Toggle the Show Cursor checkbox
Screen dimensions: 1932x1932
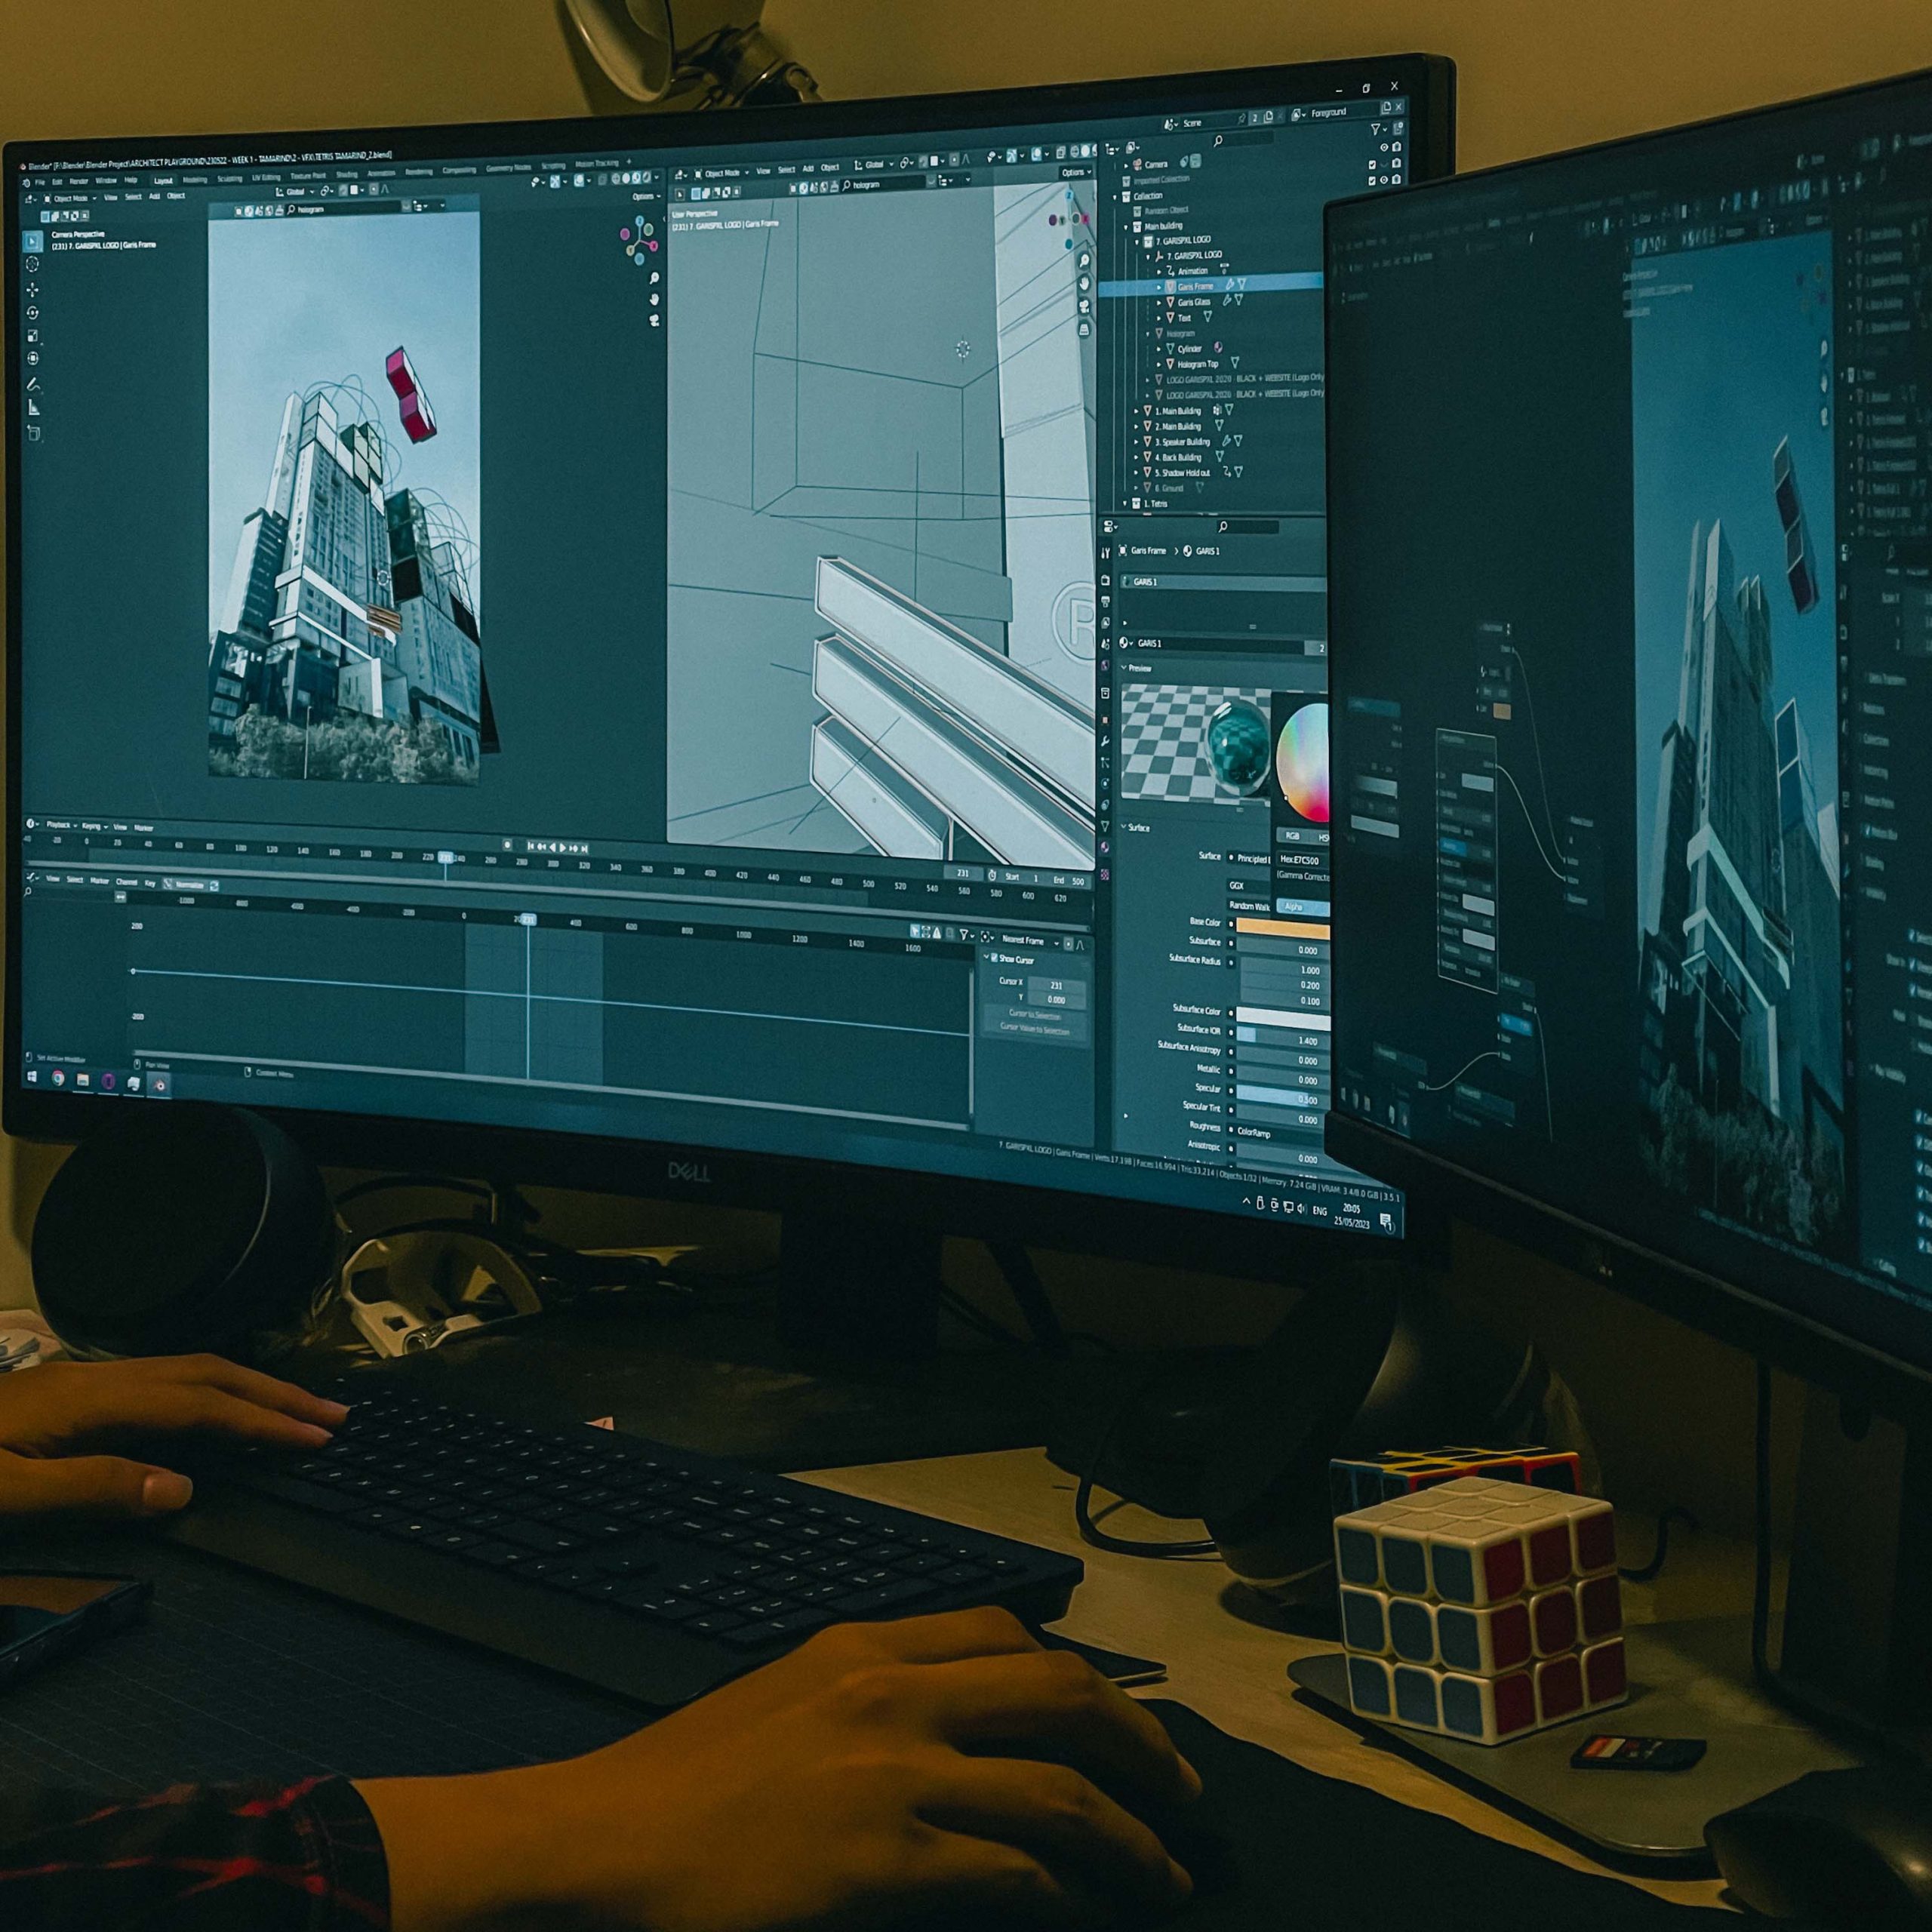(994, 959)
